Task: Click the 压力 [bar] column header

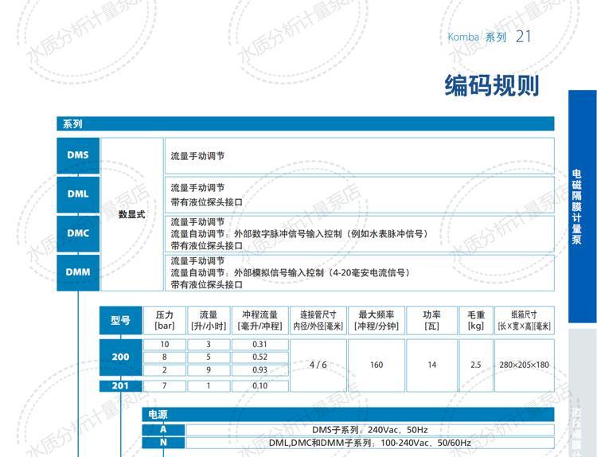Action: 165,320
